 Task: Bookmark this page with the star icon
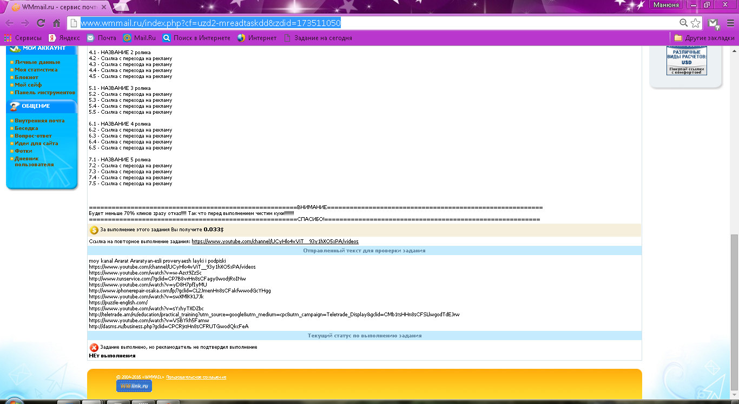(x=696, y=23)
